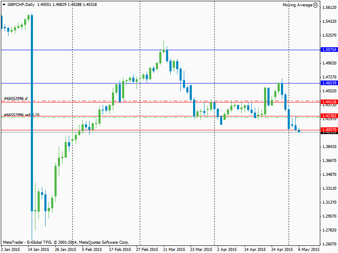This screenshot has height=253, width=338.
Task: Click the #66552996 sell 0.20 order label
Action: pyautogui.click(x=22, y=115)
